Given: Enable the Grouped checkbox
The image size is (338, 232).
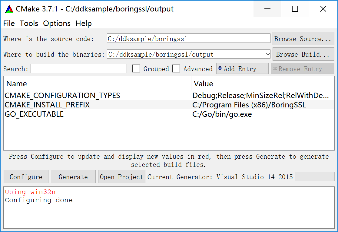Looking at the screenshot, I should (x=136, y=68).
